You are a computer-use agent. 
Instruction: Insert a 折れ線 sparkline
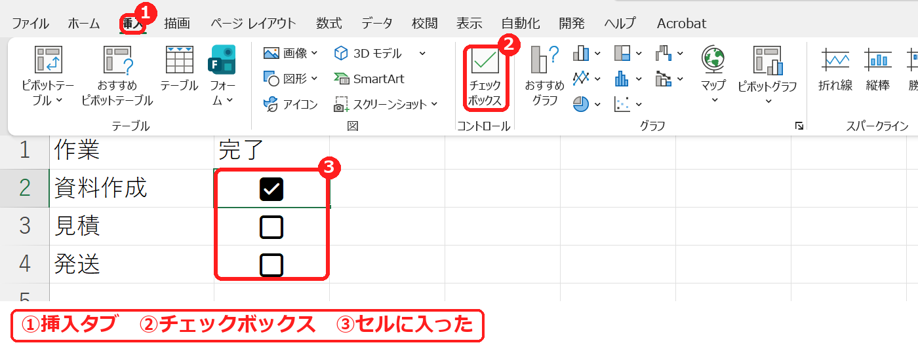click(x=835, y=69)
